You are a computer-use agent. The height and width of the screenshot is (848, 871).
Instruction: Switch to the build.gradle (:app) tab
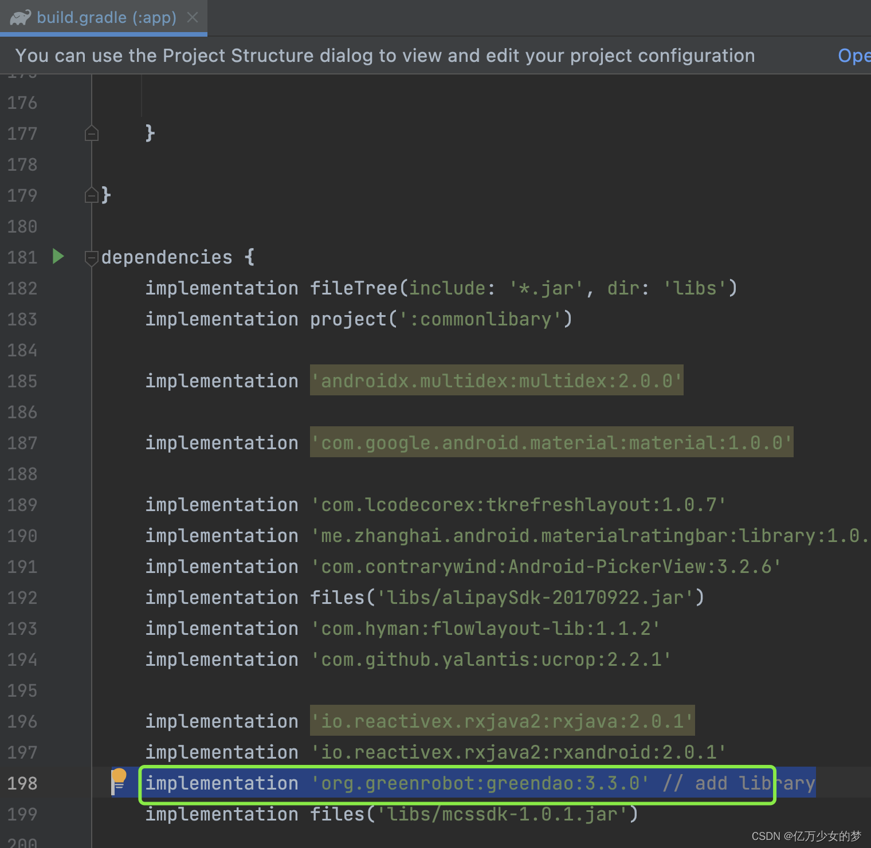coord(106,17)
